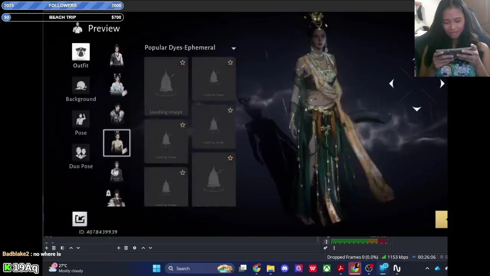Open scene filters icon in OBS scenes toolbar
The height and width of the screenshot is (276, 490).
(62, 248)
